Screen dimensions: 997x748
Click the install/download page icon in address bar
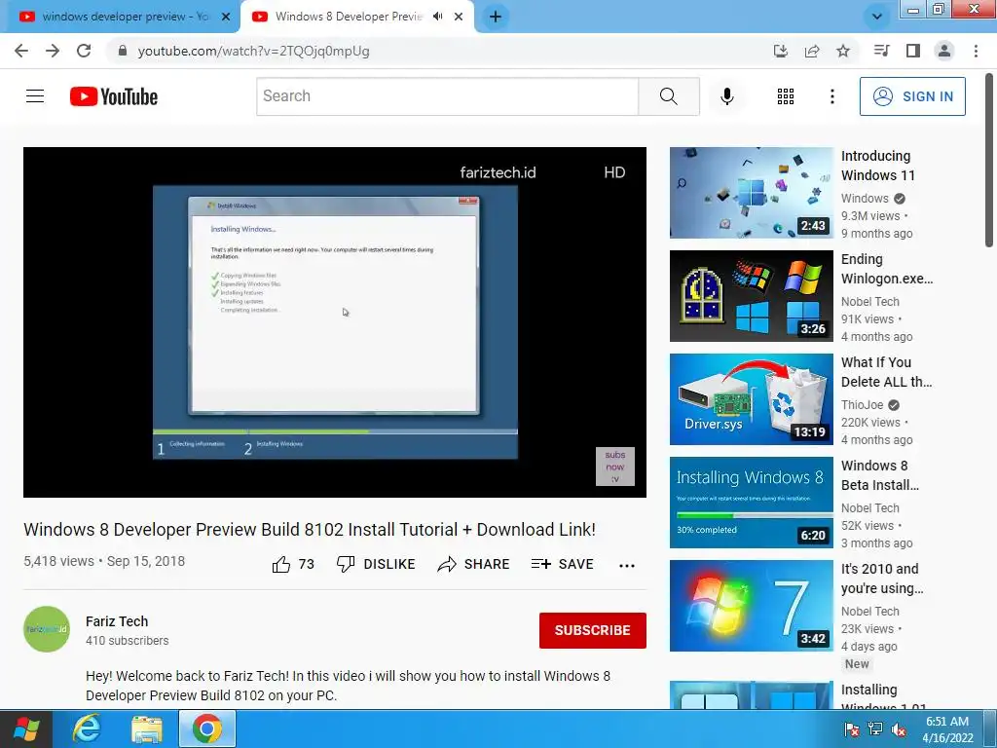(x=780, y=51)
